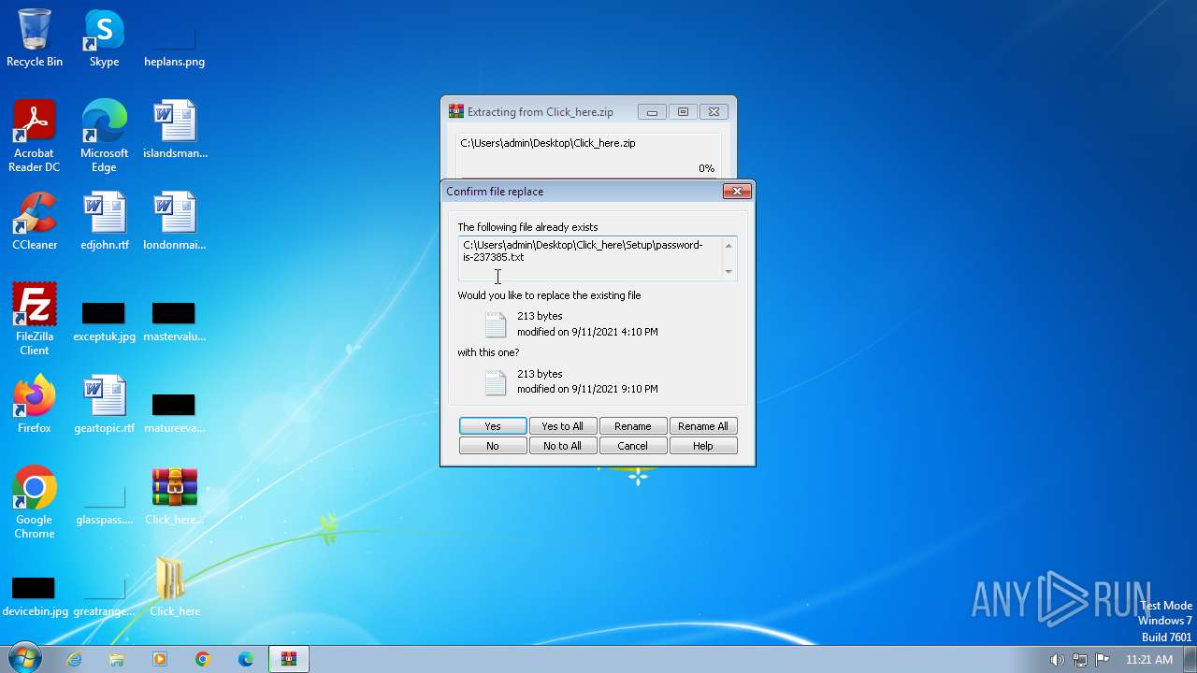The image size is (1197, 673).
Task: Open the Recycle Bin desktop icon
Action: (x=35, y=37)
